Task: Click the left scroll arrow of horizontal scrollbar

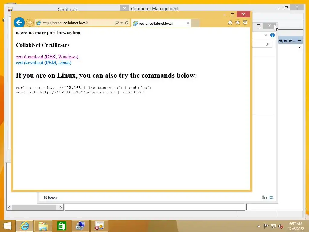Action: click(9, 207)
